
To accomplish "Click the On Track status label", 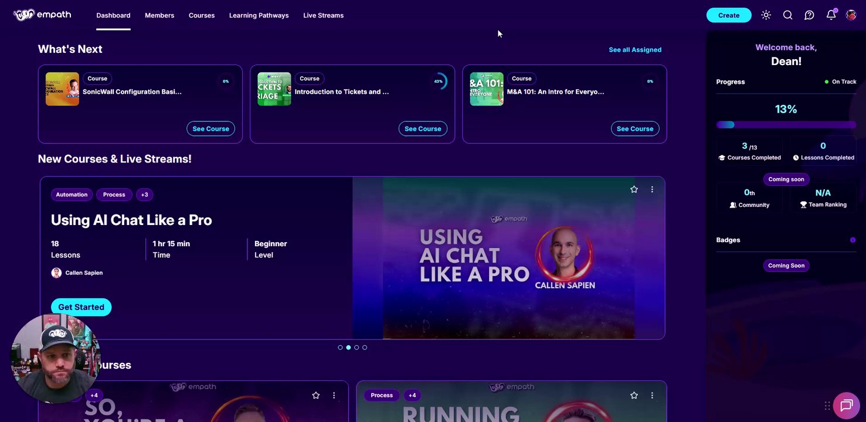I will (x=840, y=82).
